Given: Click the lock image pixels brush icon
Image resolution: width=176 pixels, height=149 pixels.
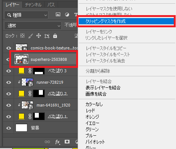Looking at the screenshot, I should point(30,36).
